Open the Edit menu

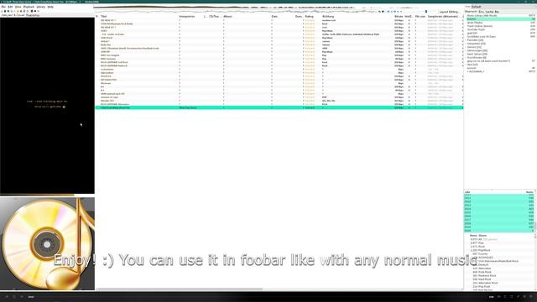pyautogui.click(x=10, y=7)
